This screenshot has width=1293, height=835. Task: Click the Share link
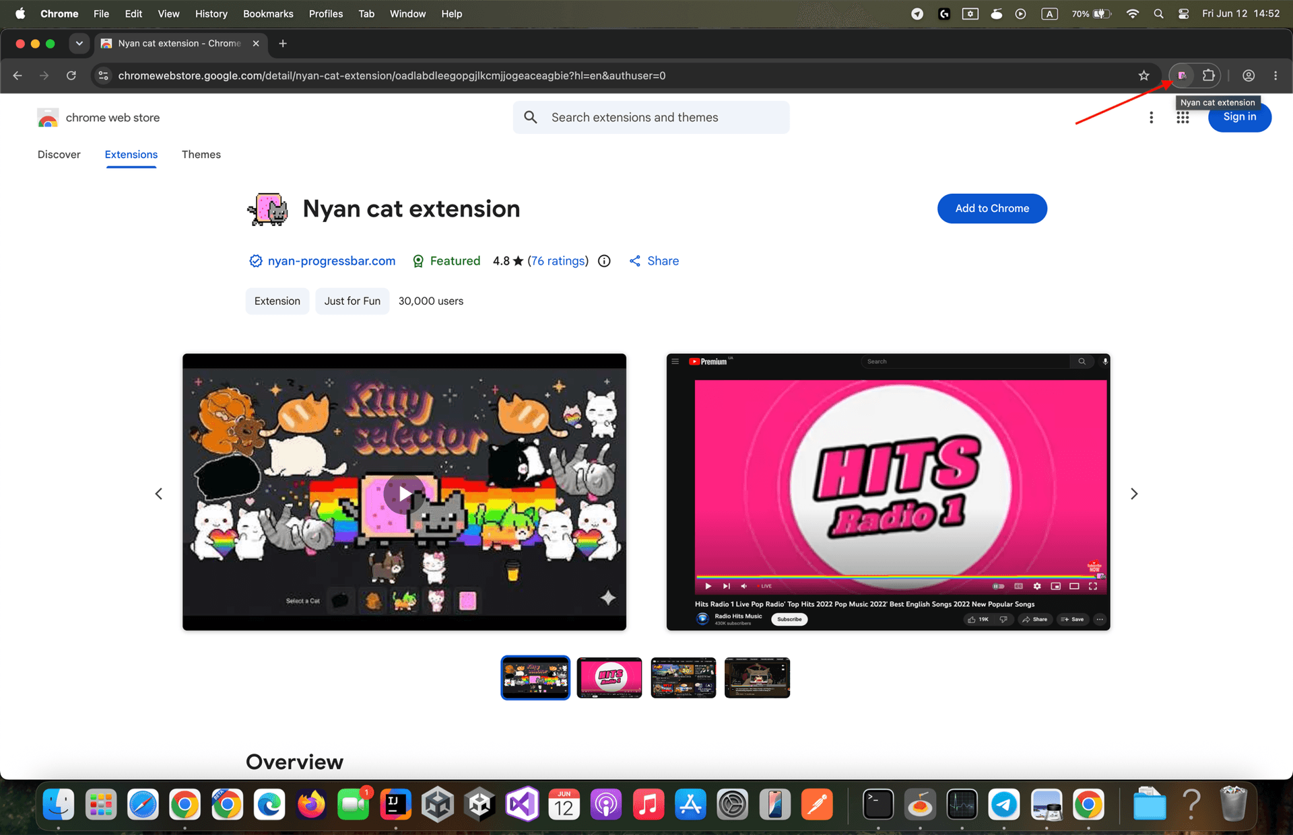point(654,261)
